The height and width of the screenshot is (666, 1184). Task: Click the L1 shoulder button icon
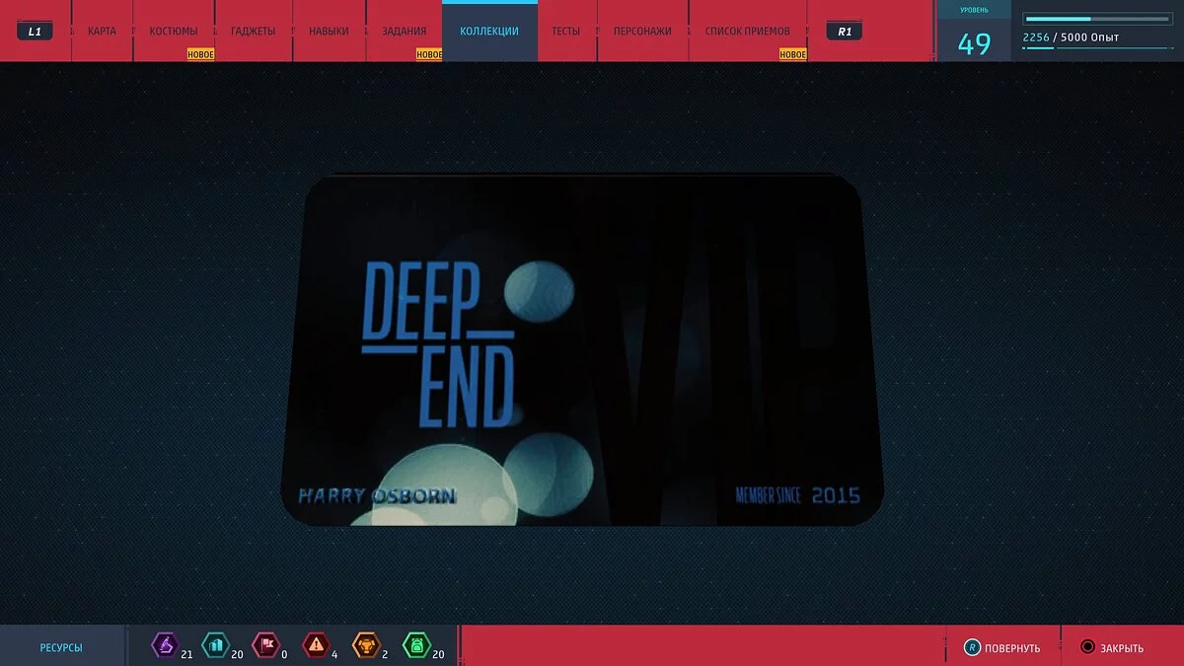pos(35,32)
